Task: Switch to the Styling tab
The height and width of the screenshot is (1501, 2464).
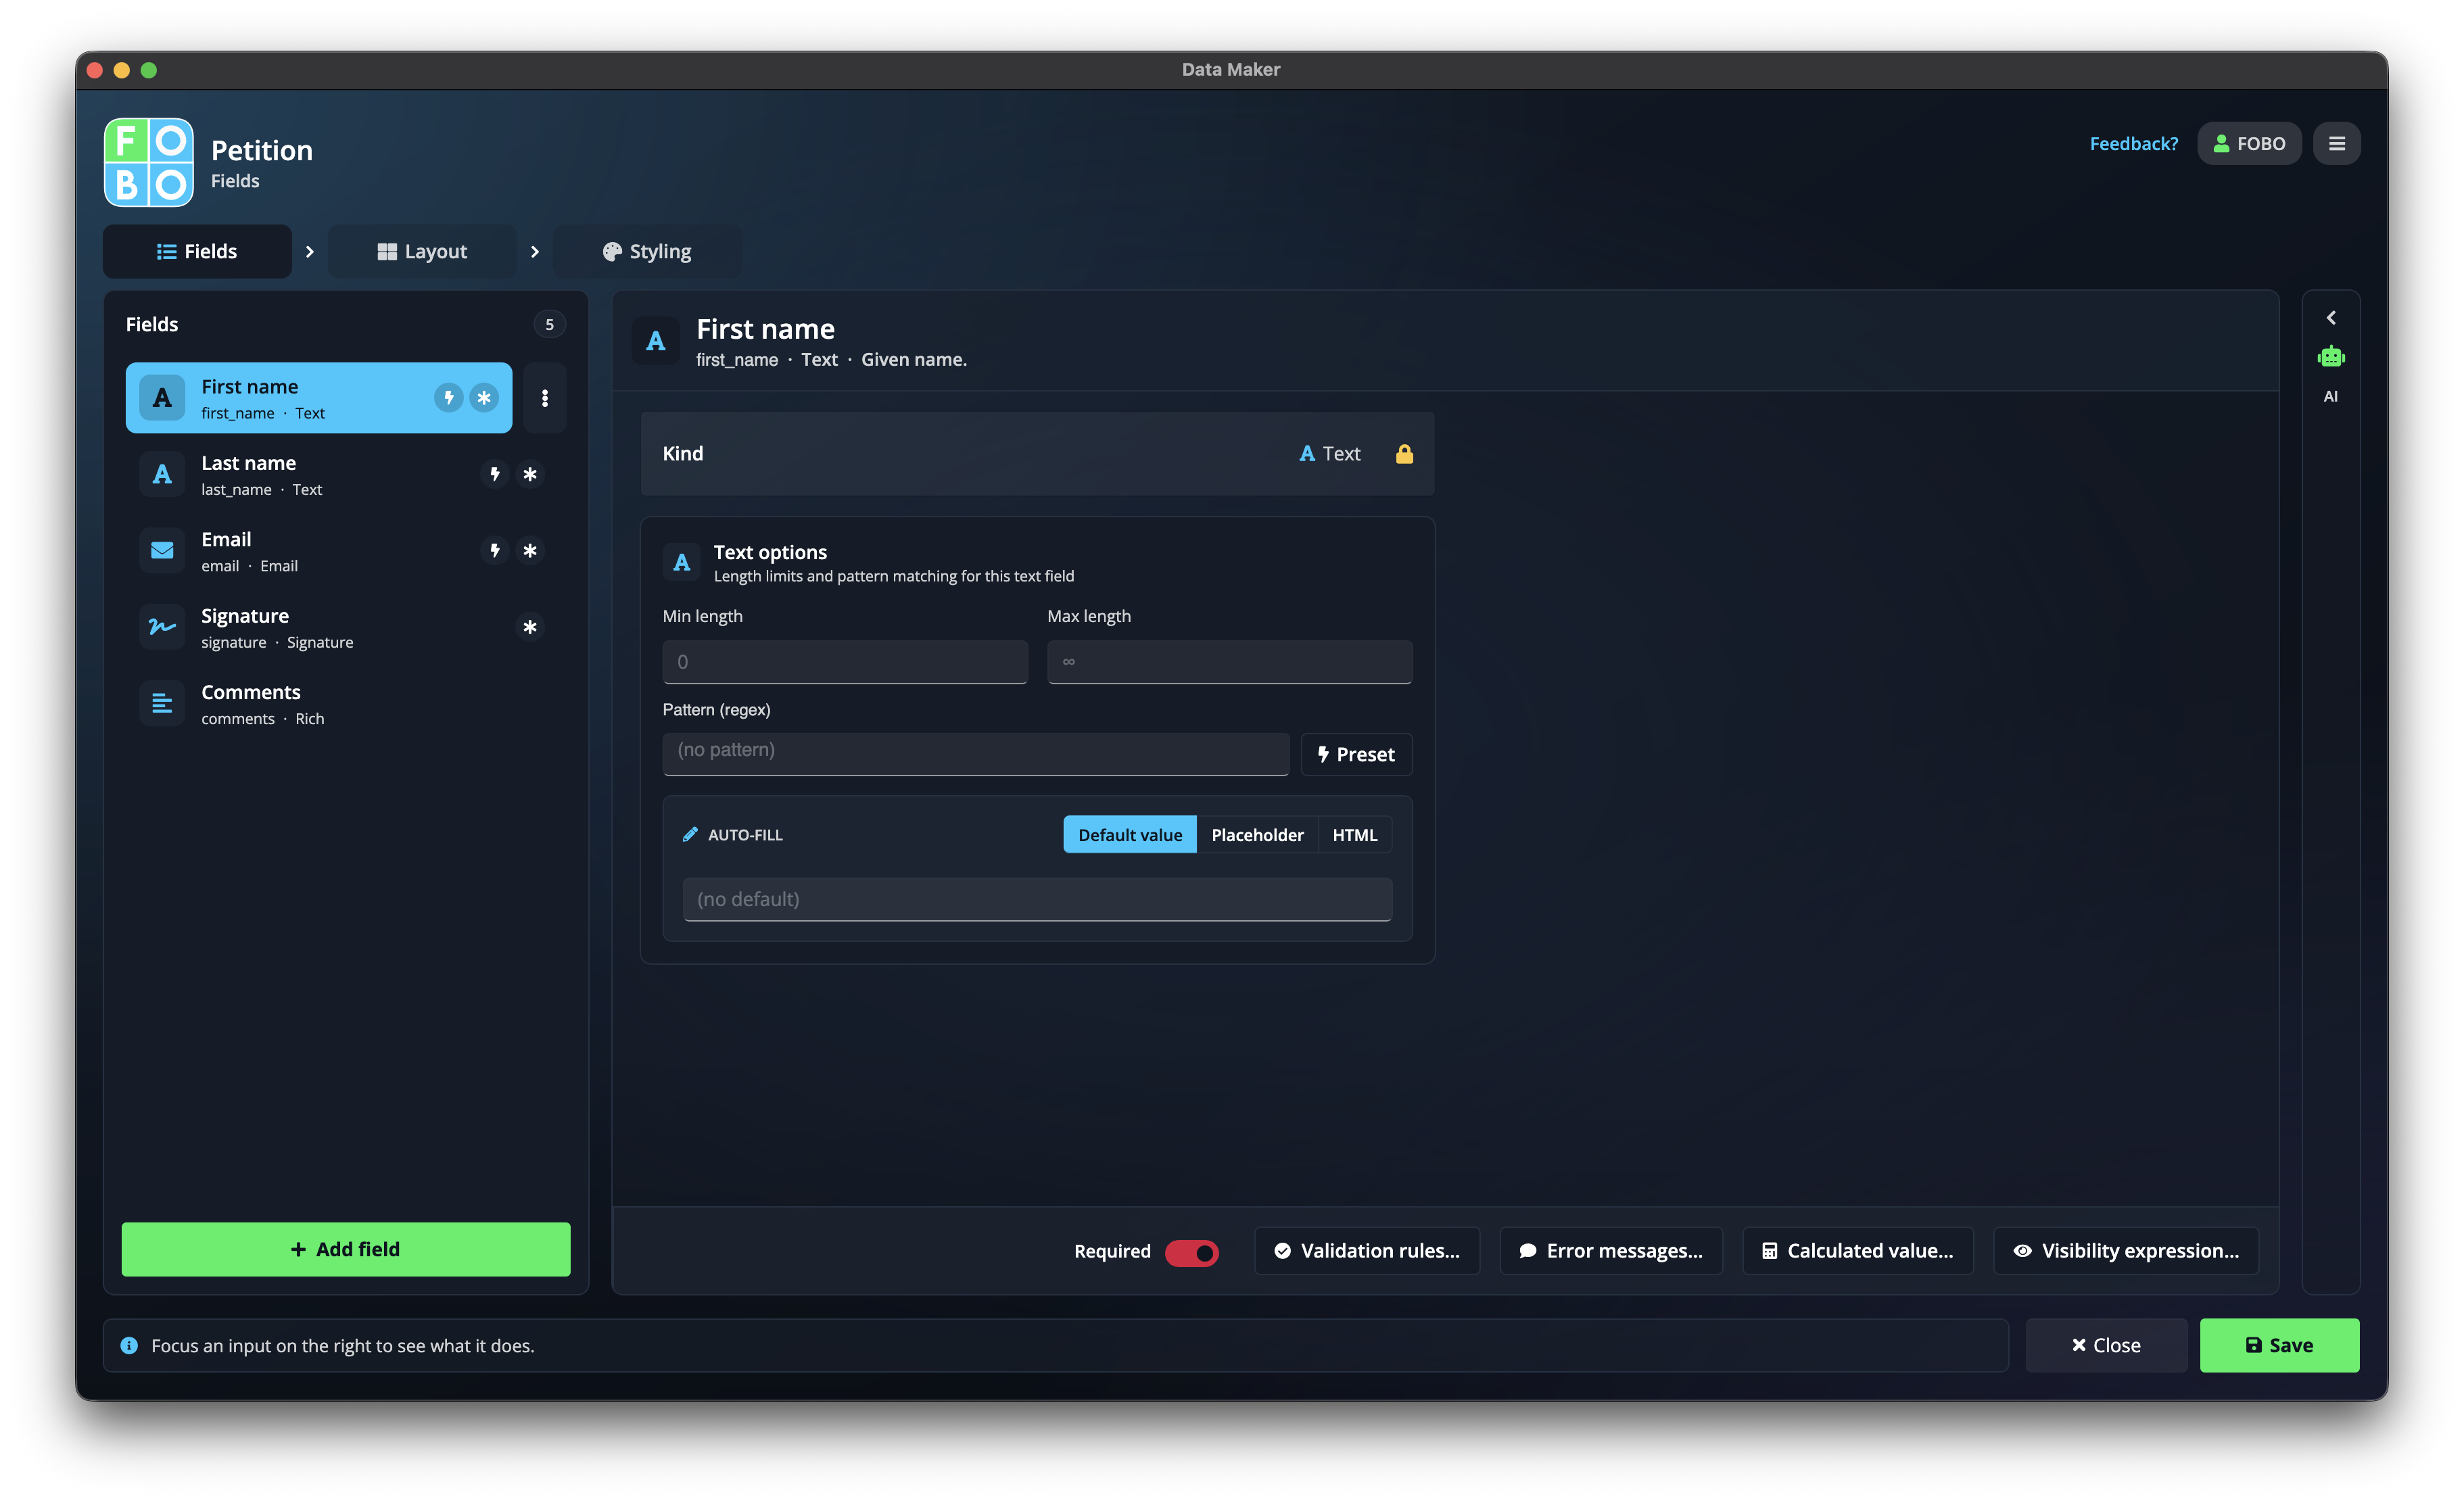Action: [647, 251]
